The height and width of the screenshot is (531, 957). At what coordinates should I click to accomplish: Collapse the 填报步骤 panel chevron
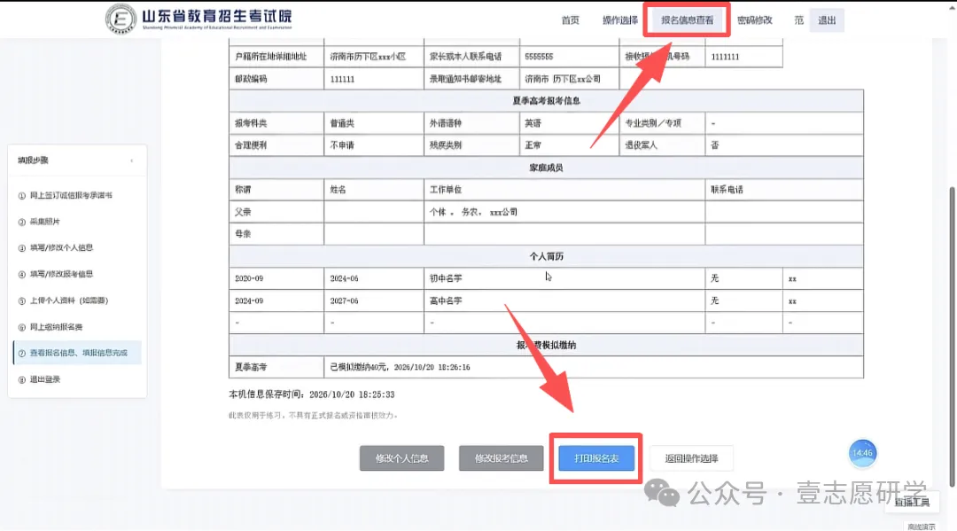coord(132,160)
